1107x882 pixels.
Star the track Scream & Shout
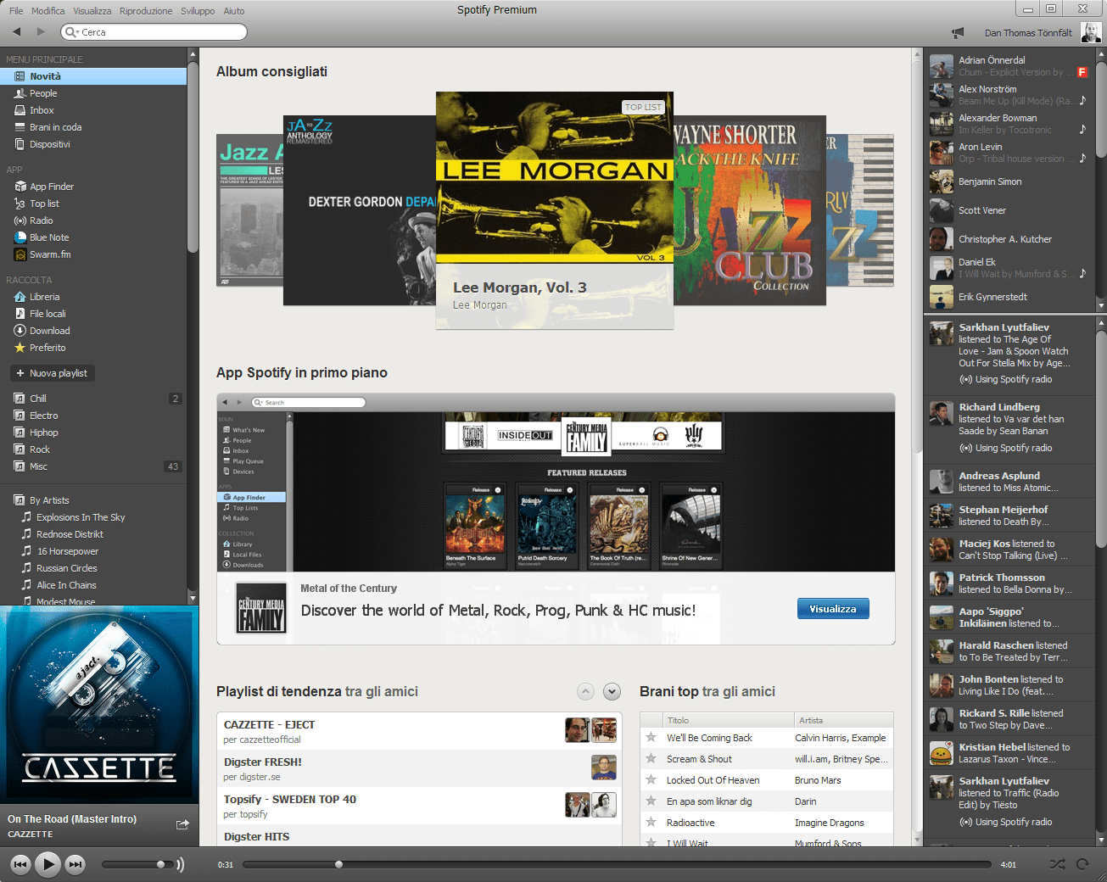pos(651,759)
